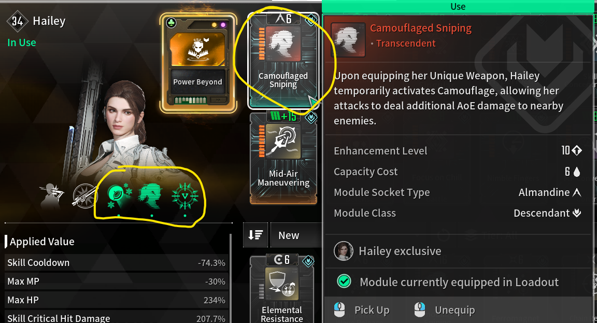The height and width of the screenshot is (323, 597).
Task: Click the Enhancement Level upgrade arrow icon
Action: pyautogui.click(x=576, y=150)
